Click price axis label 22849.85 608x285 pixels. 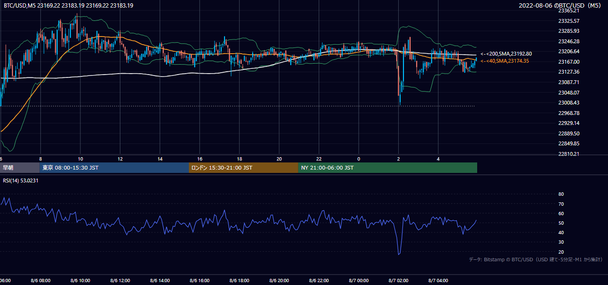click(x=569, y=143)
